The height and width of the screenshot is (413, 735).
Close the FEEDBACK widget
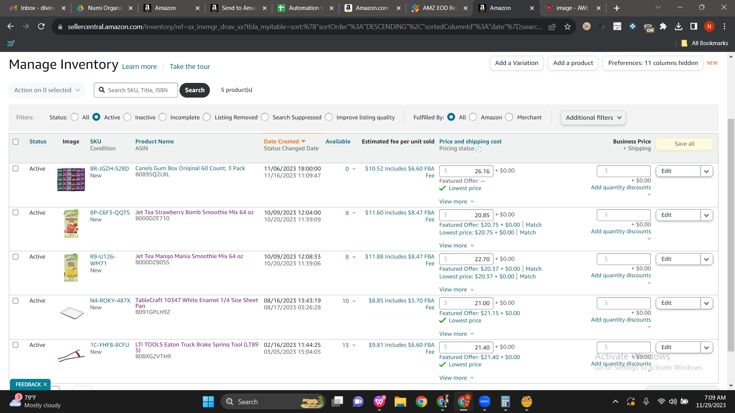(x=45, y=384)
